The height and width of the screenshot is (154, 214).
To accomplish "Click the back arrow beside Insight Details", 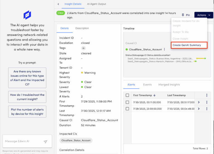I will tap(58, 4).
